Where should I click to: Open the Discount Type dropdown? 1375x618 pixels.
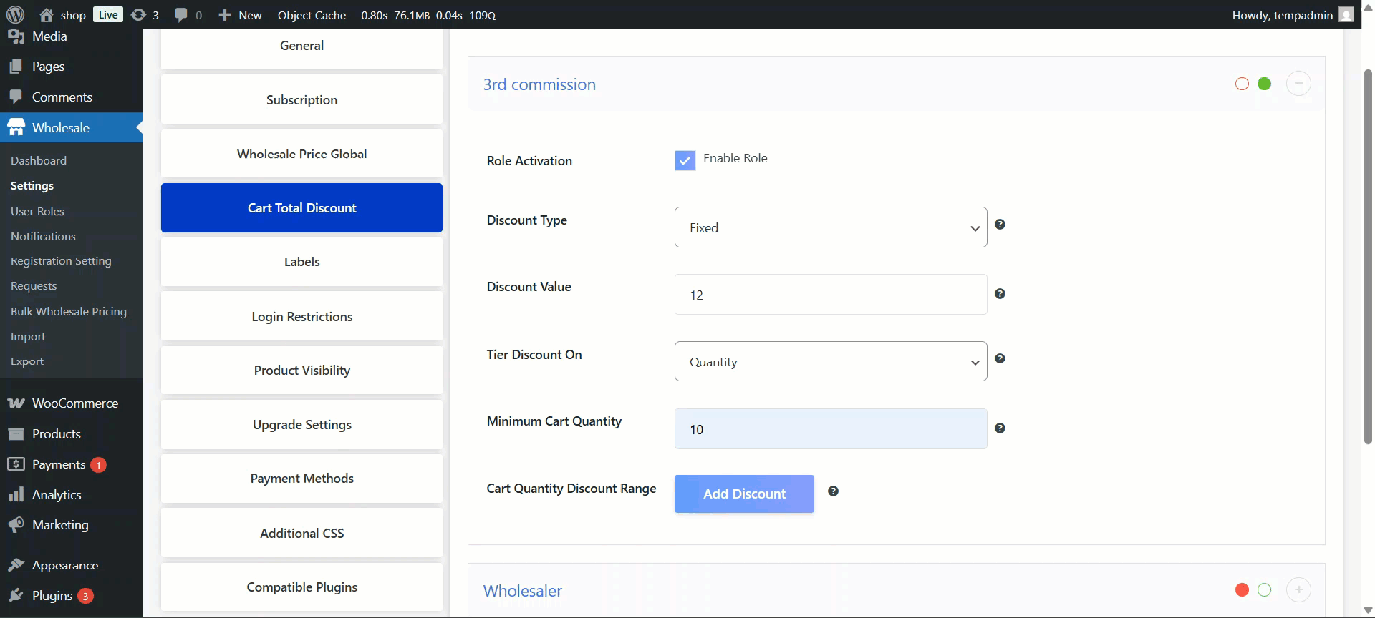831,227
